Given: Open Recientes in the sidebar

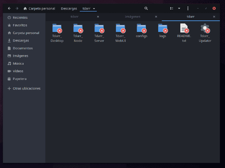Looking at the screenshot, I should (24, 17).
